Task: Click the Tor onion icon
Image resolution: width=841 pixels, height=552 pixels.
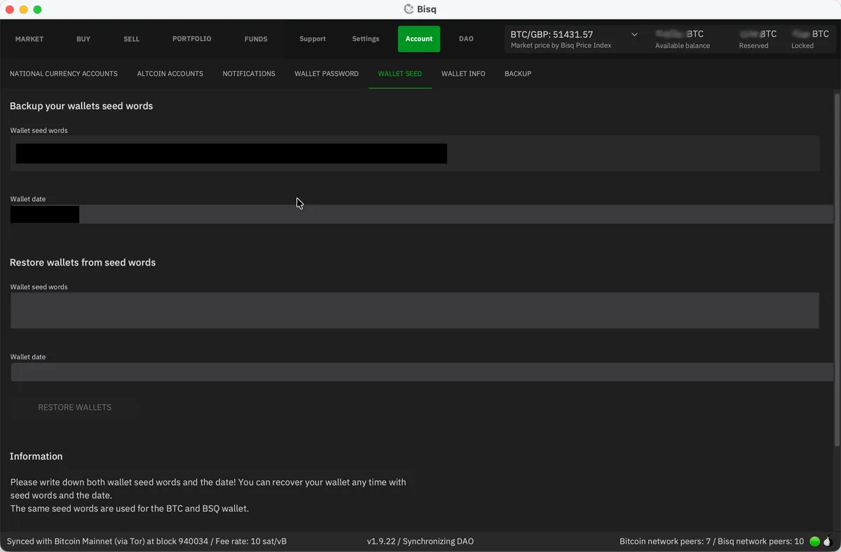Action: click(x=826, y=541)
